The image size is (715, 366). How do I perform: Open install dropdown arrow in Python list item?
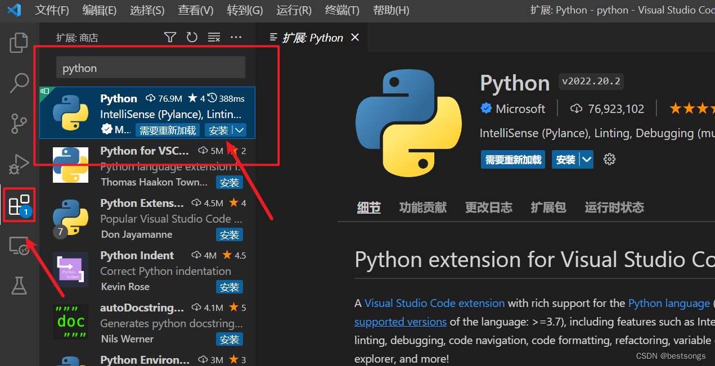coord(240,130)
